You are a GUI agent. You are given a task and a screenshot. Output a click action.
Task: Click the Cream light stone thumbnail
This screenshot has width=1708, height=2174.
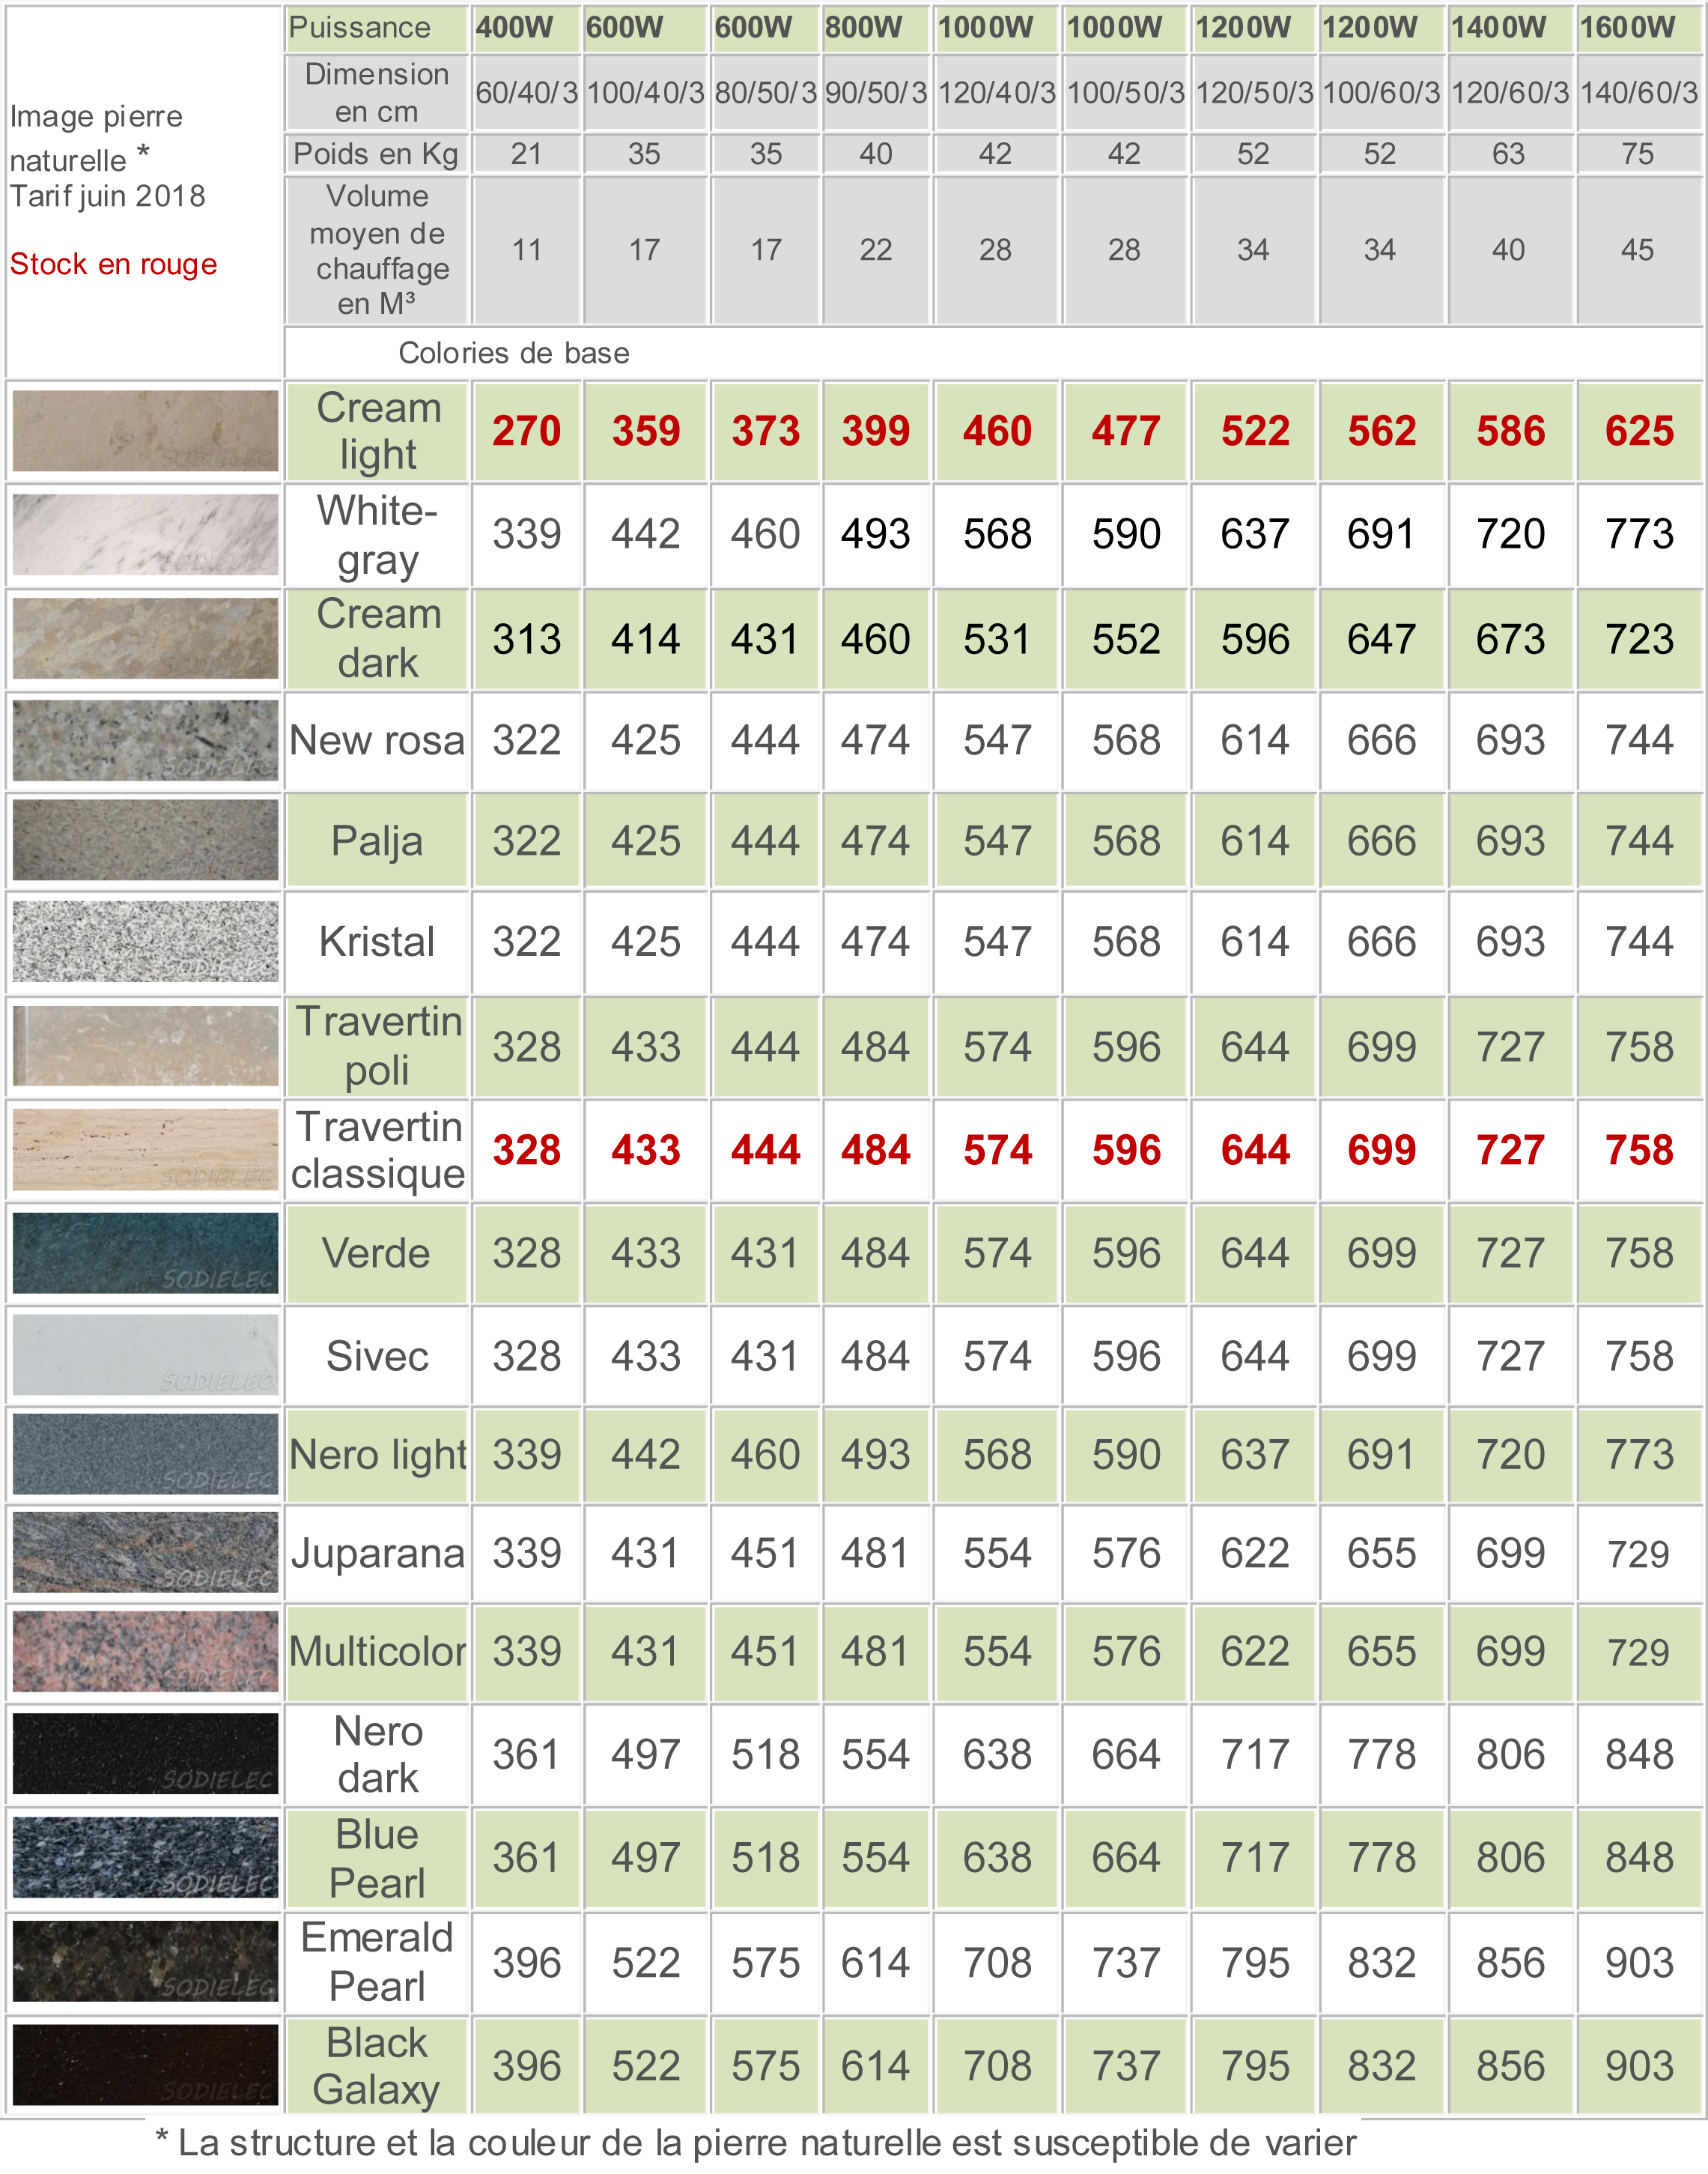click(x=145, y=432)
